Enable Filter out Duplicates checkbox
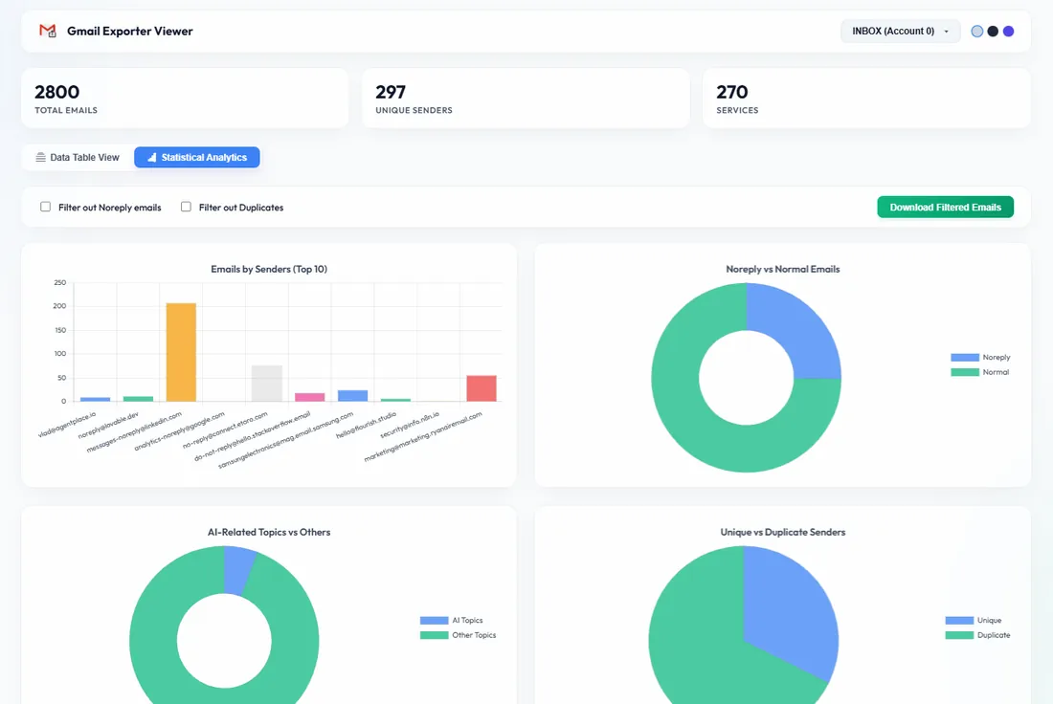Screen dimensions: 1053x704 pyautogui.click(x=186, y=207)
